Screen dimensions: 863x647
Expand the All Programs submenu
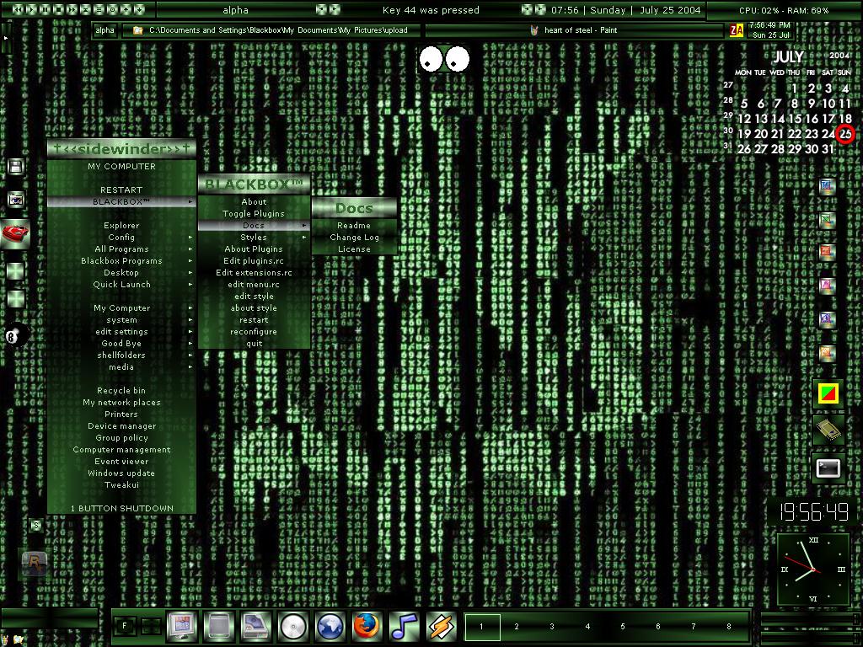coord(121,249)
